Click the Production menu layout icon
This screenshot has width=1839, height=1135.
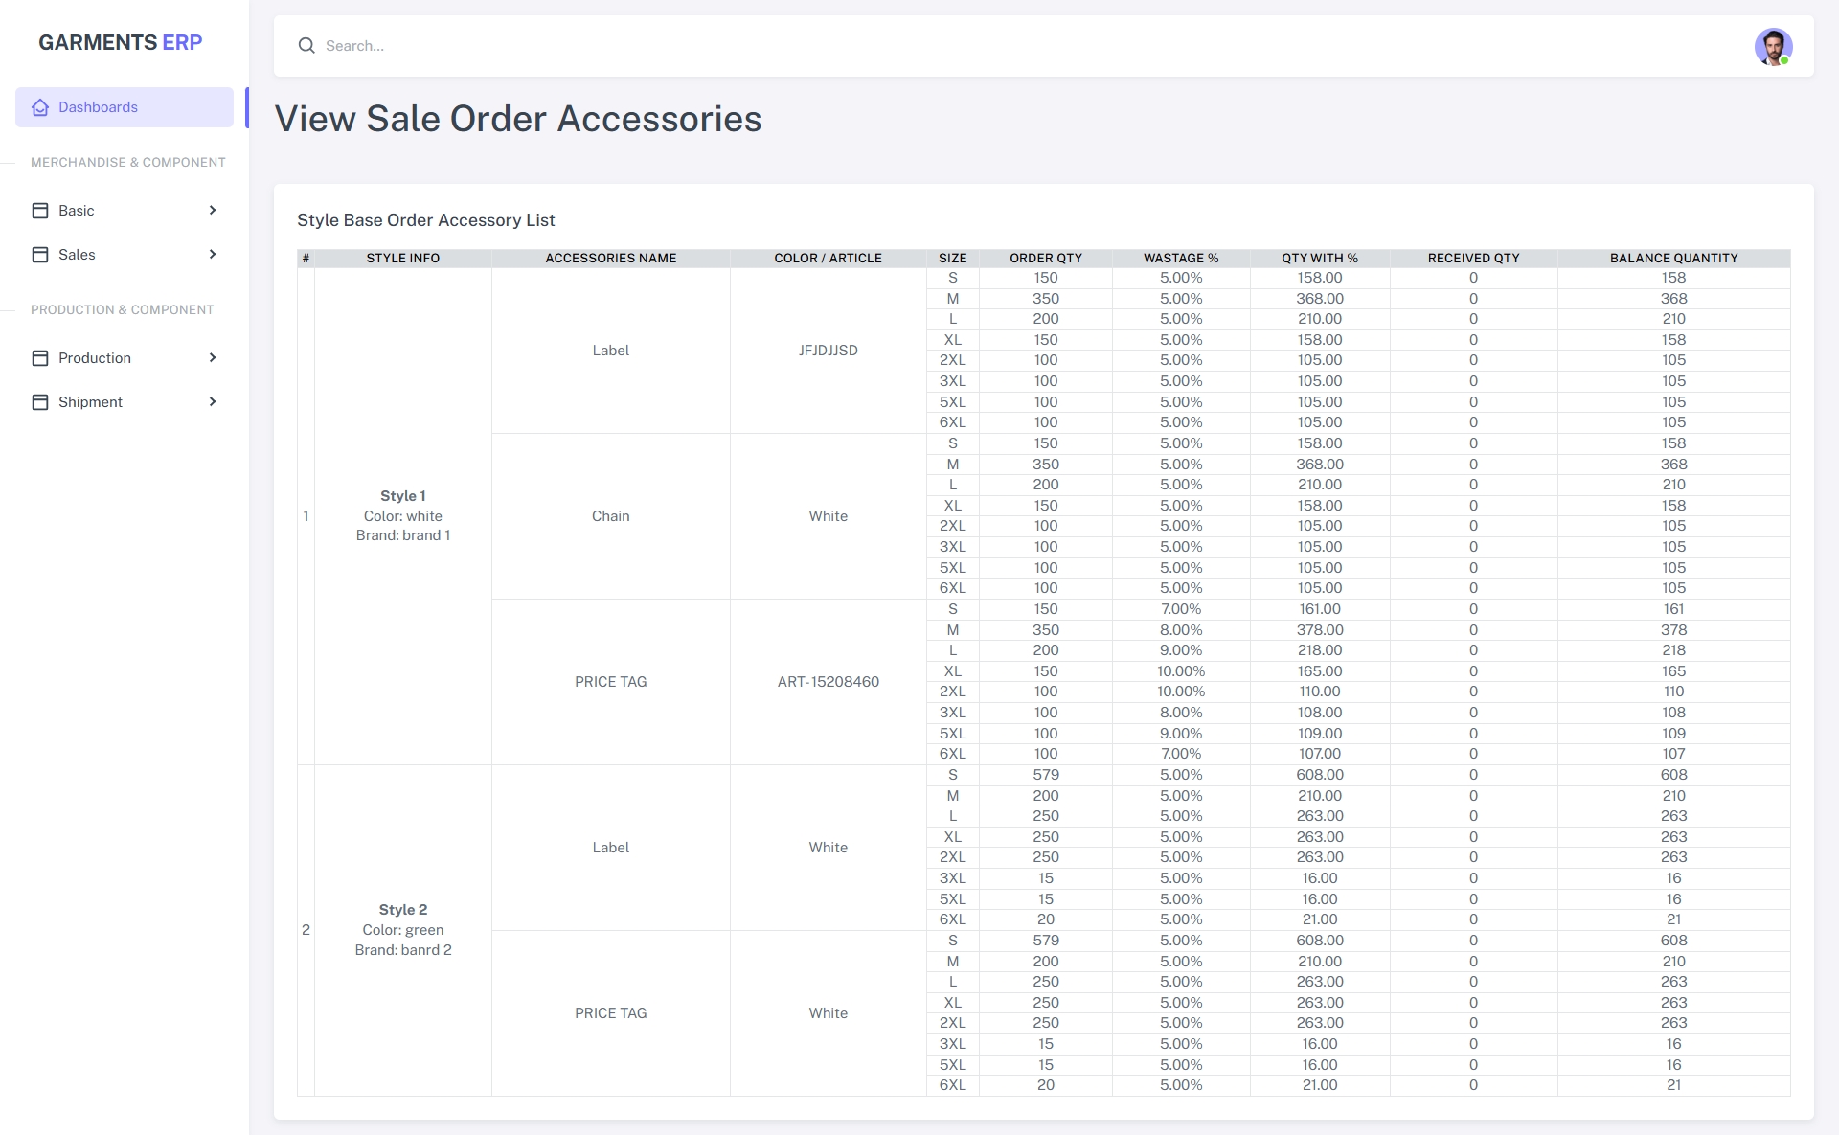pyautogui.click(x=40, y=358)
